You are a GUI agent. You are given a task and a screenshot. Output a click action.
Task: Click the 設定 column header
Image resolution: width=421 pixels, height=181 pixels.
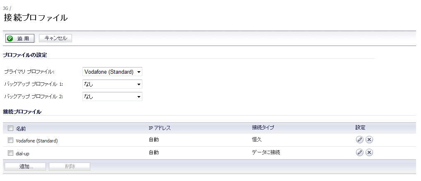(x=360, y=128)
